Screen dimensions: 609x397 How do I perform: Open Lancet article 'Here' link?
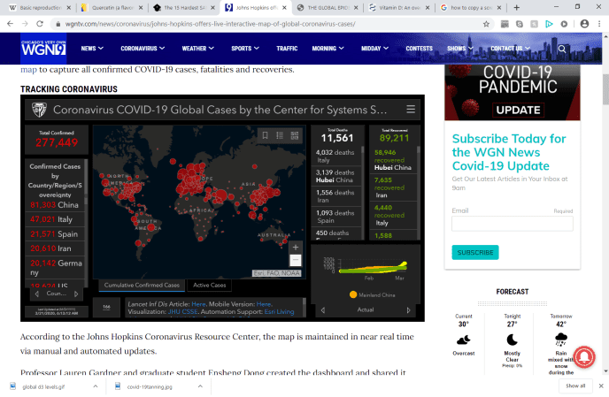pos(198,304)
